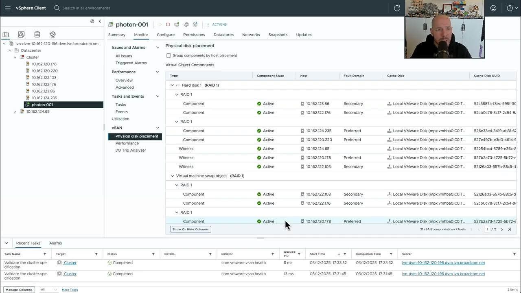Open the More Tasks link

tap(70, 290)
